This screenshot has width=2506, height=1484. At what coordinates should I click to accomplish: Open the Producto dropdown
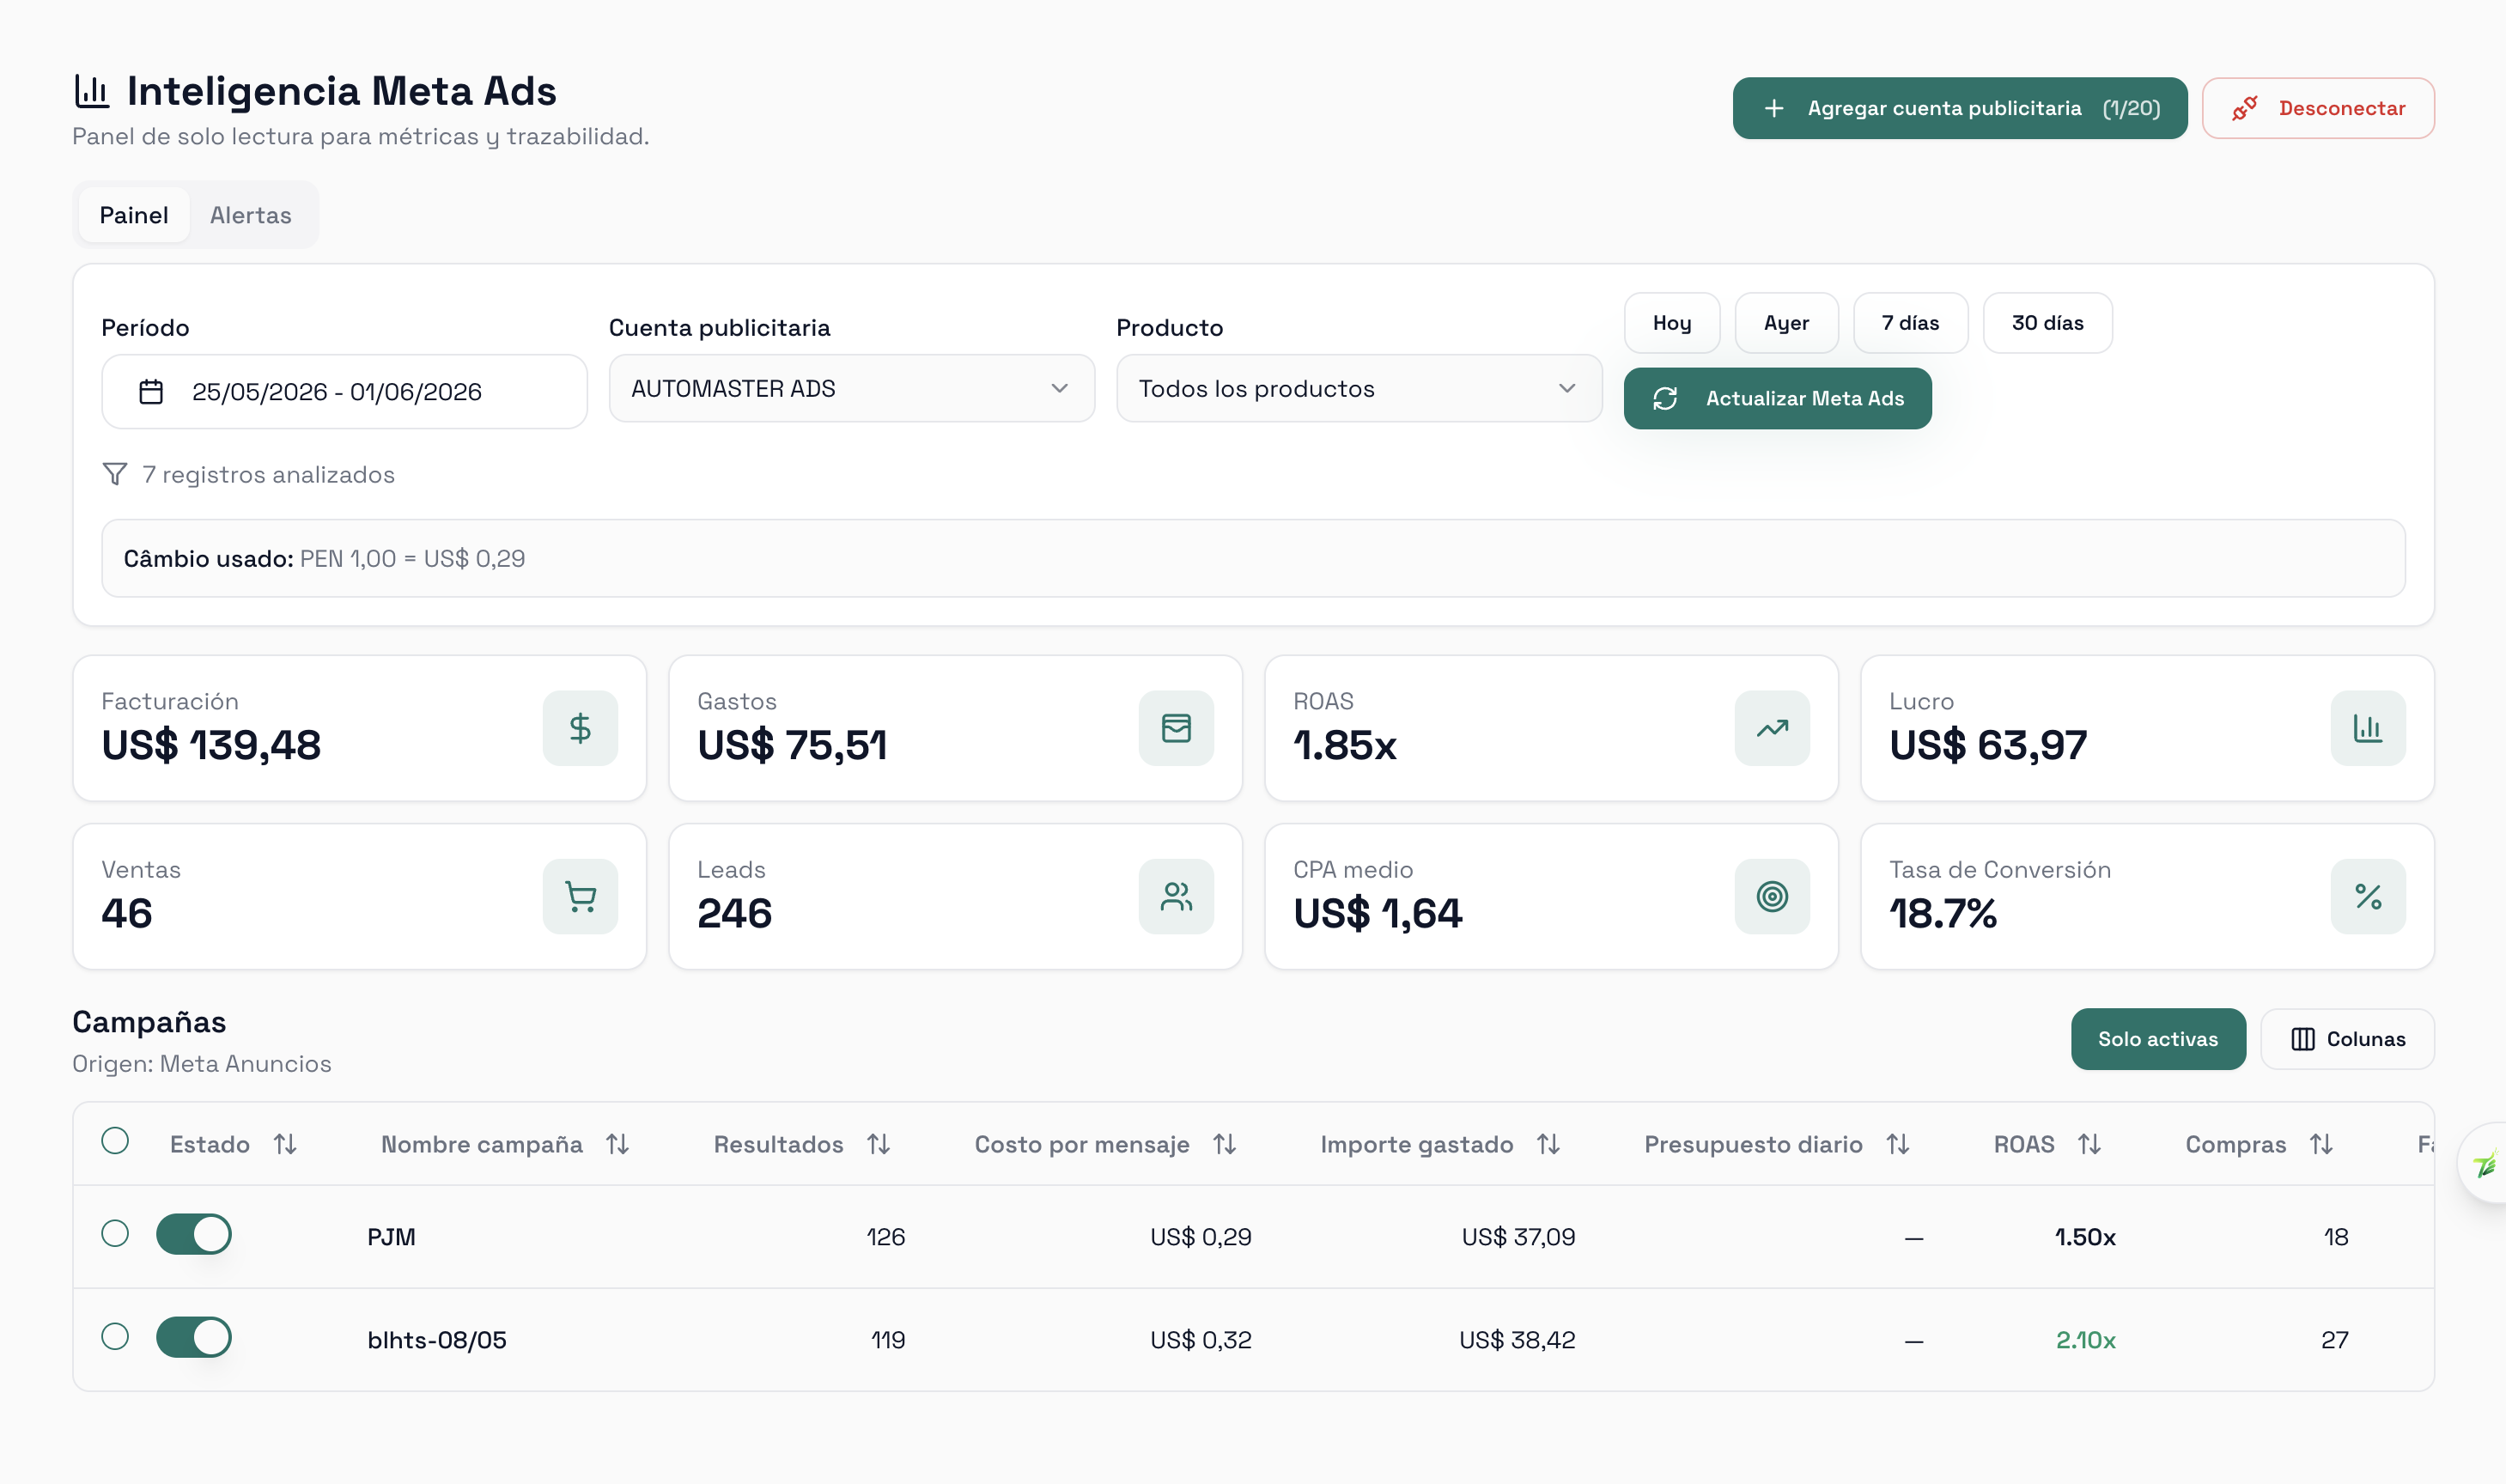click(1359, 388)
